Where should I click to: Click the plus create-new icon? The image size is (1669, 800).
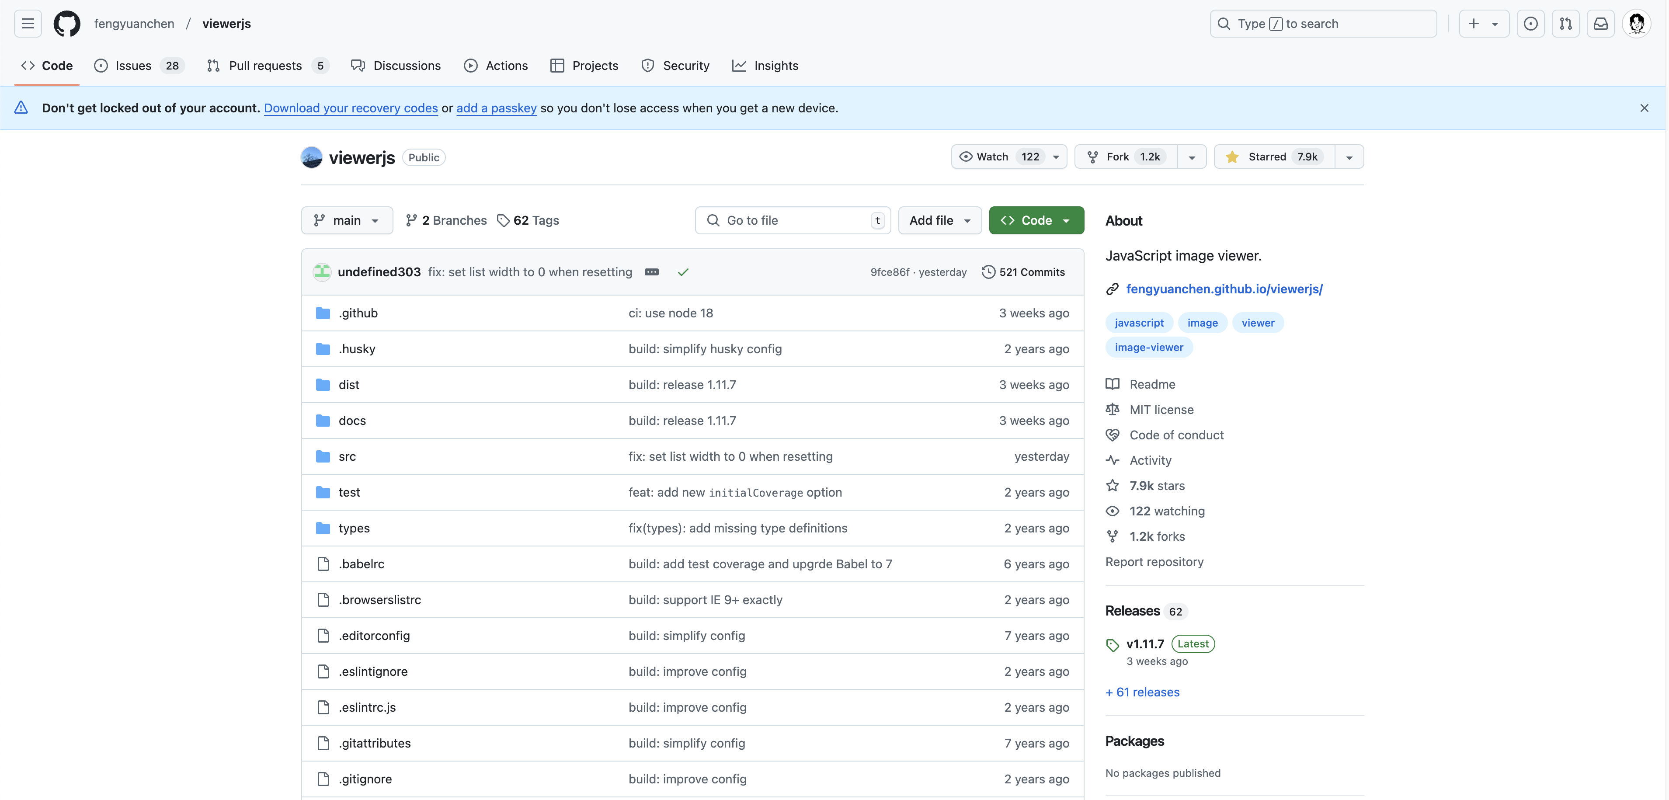click(x=1473, y=23)
